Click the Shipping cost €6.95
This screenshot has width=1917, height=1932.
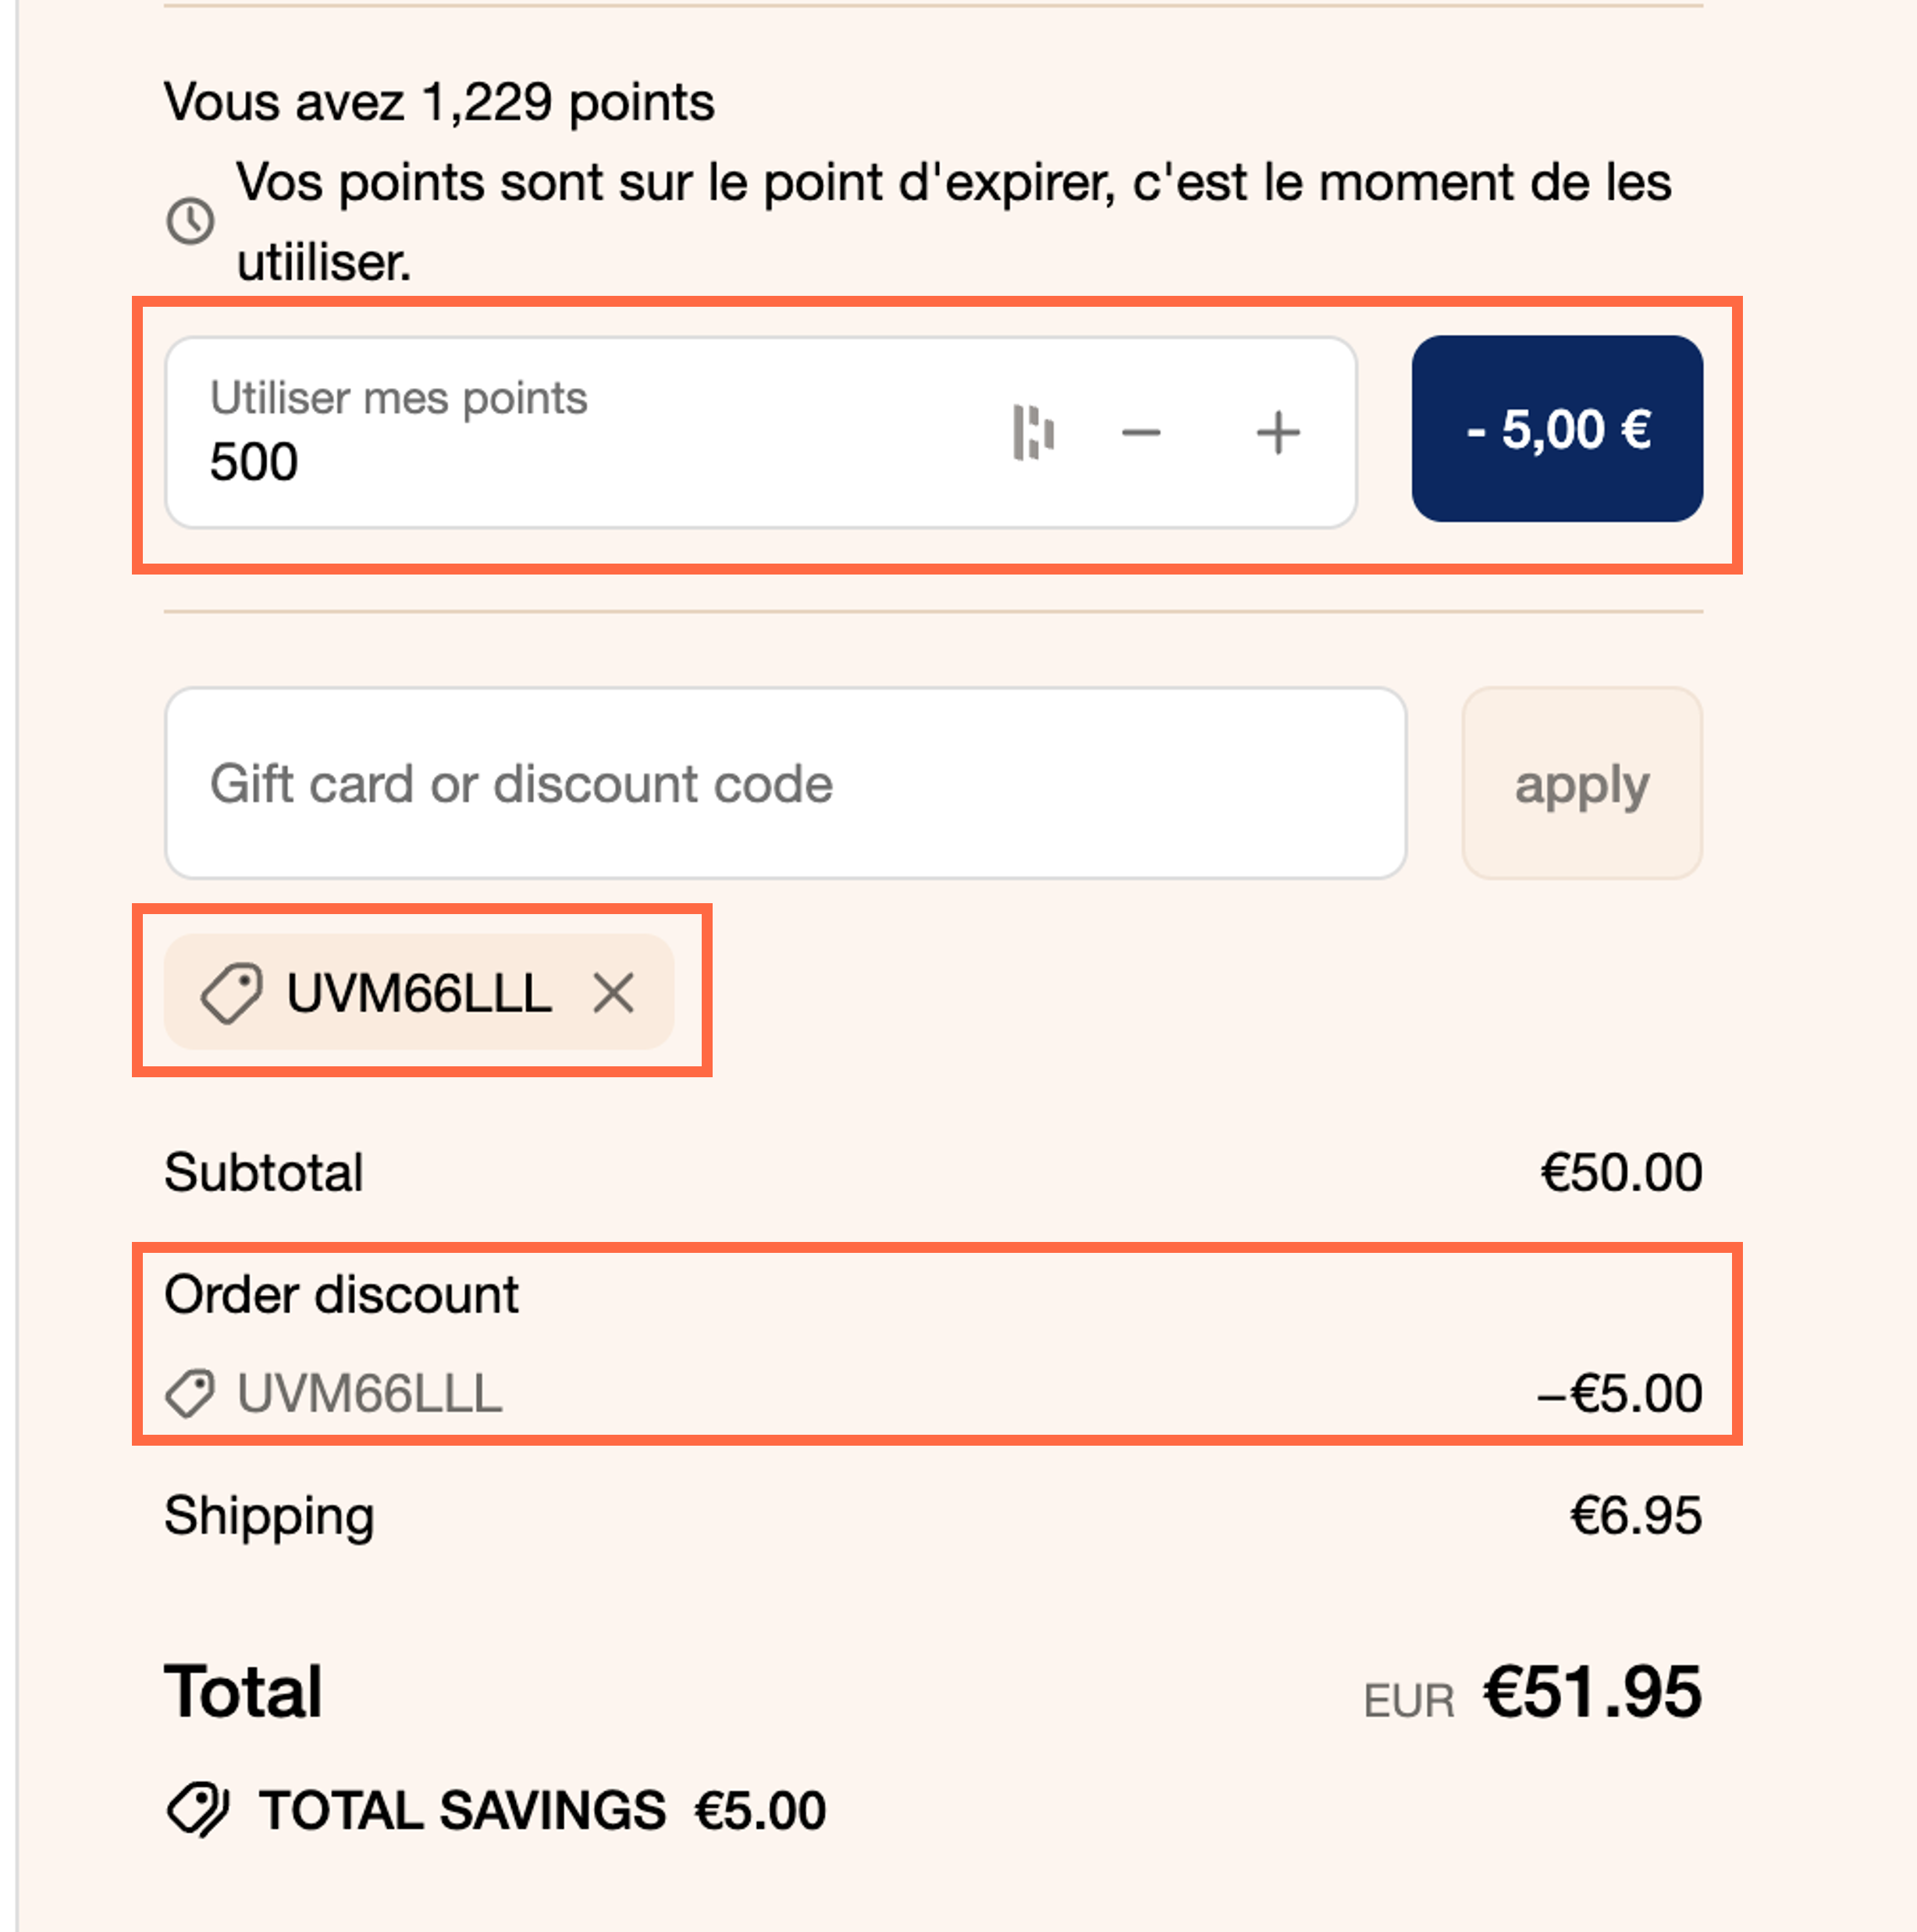(1636, 1515)
